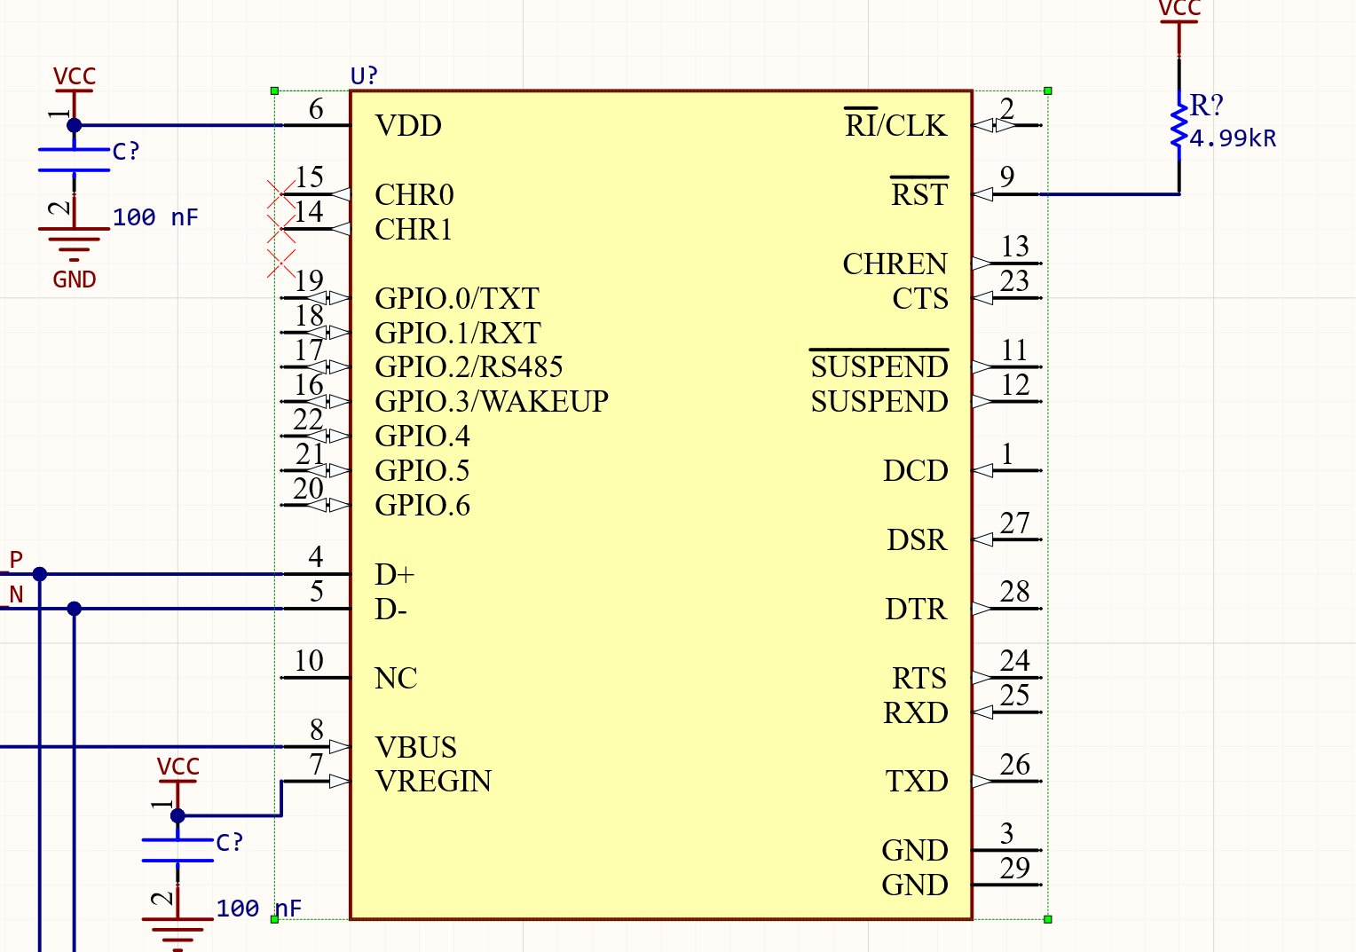Select the VBUS pin label
The height and width of the screenshot is (952, 1356).
pyautogui.click(x=416, y=748)
